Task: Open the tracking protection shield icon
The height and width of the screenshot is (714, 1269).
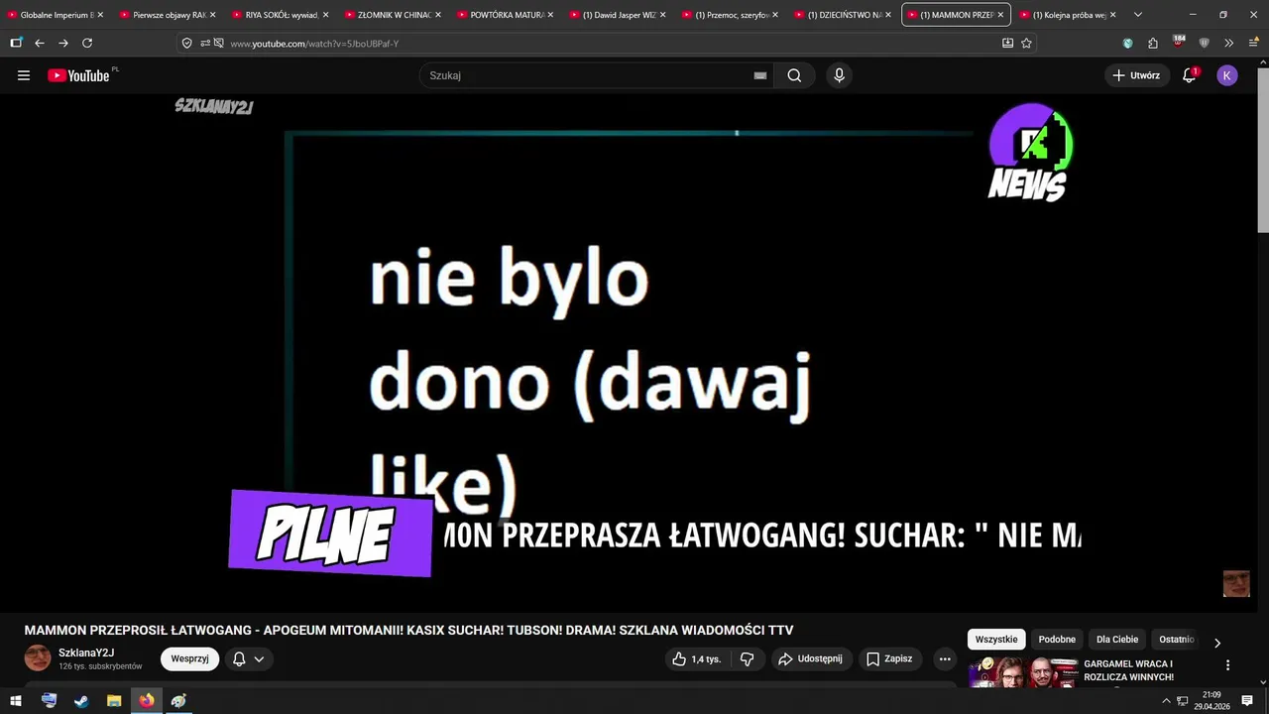Action: (186, 44)
